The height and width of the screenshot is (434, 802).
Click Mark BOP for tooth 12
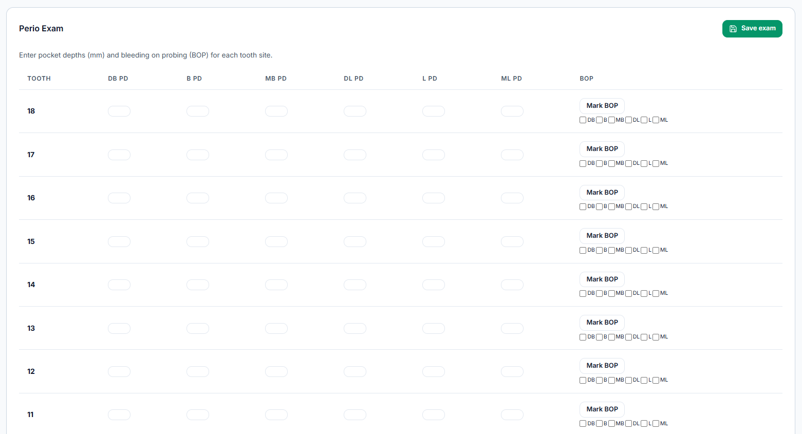click(x=602, y=366)
